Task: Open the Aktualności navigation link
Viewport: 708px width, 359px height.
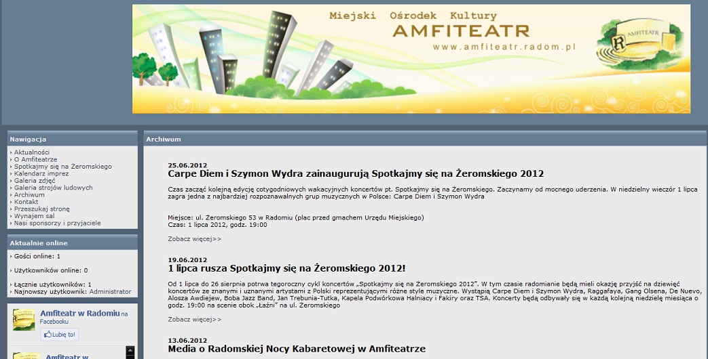Action: pyautogui.click(x=32, y=152)
